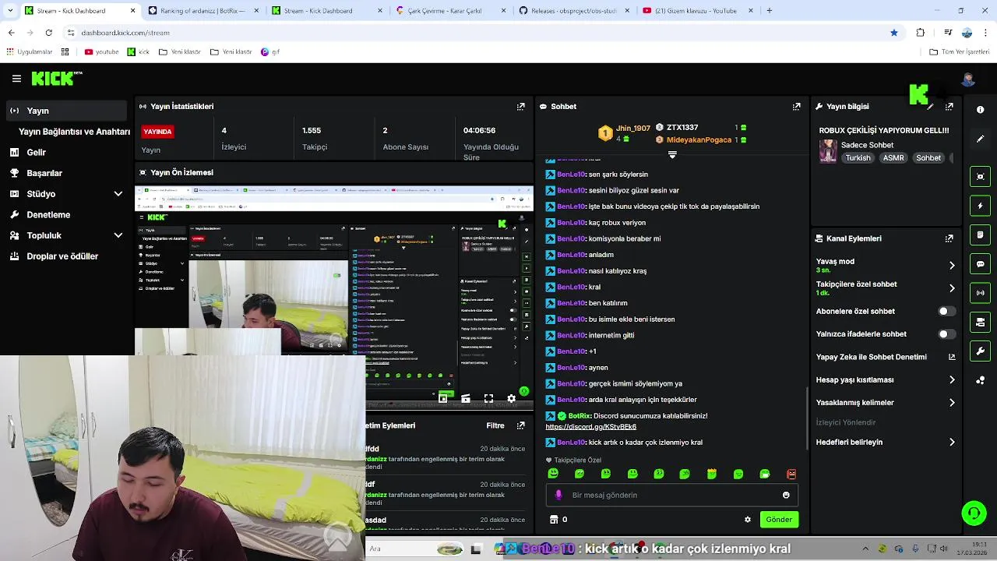This screenshot has height=561, width=997.
Task: Toggle fullscreen on stream preview
Action: coord(488,398)
